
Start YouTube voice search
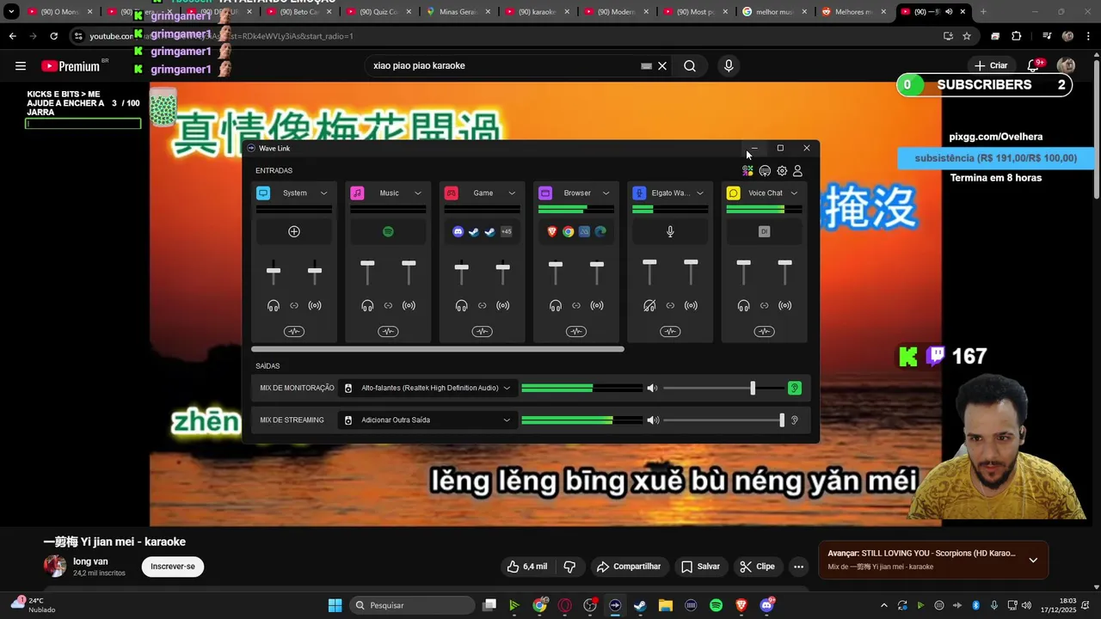729,66
